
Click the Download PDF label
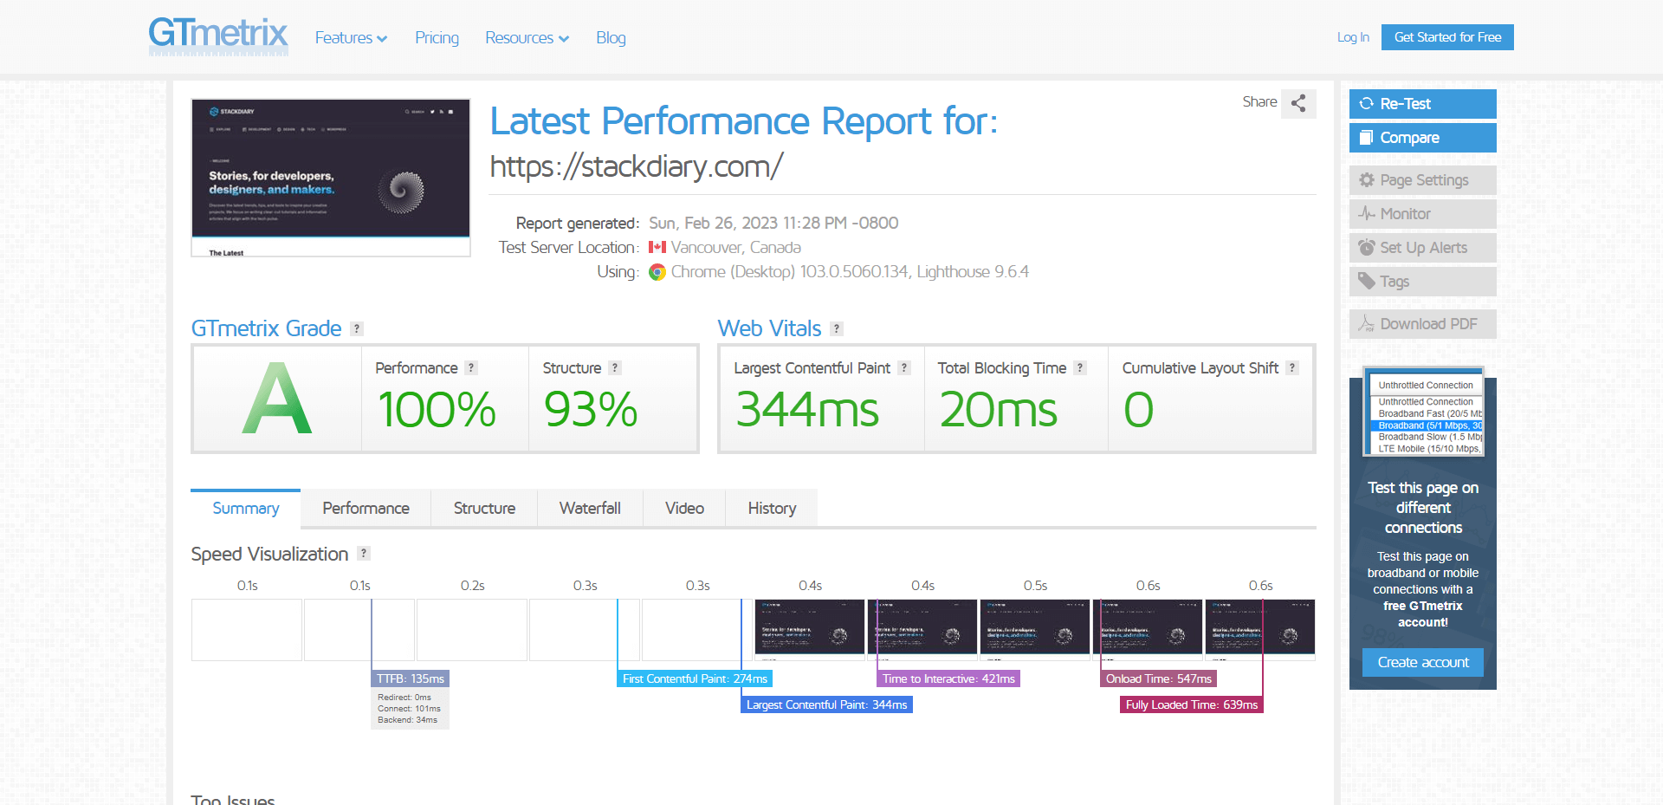click(1429, 324)
